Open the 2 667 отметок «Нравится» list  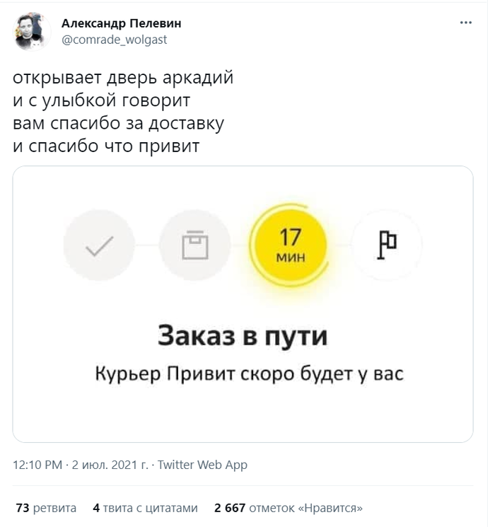click(x=289, y=507)
